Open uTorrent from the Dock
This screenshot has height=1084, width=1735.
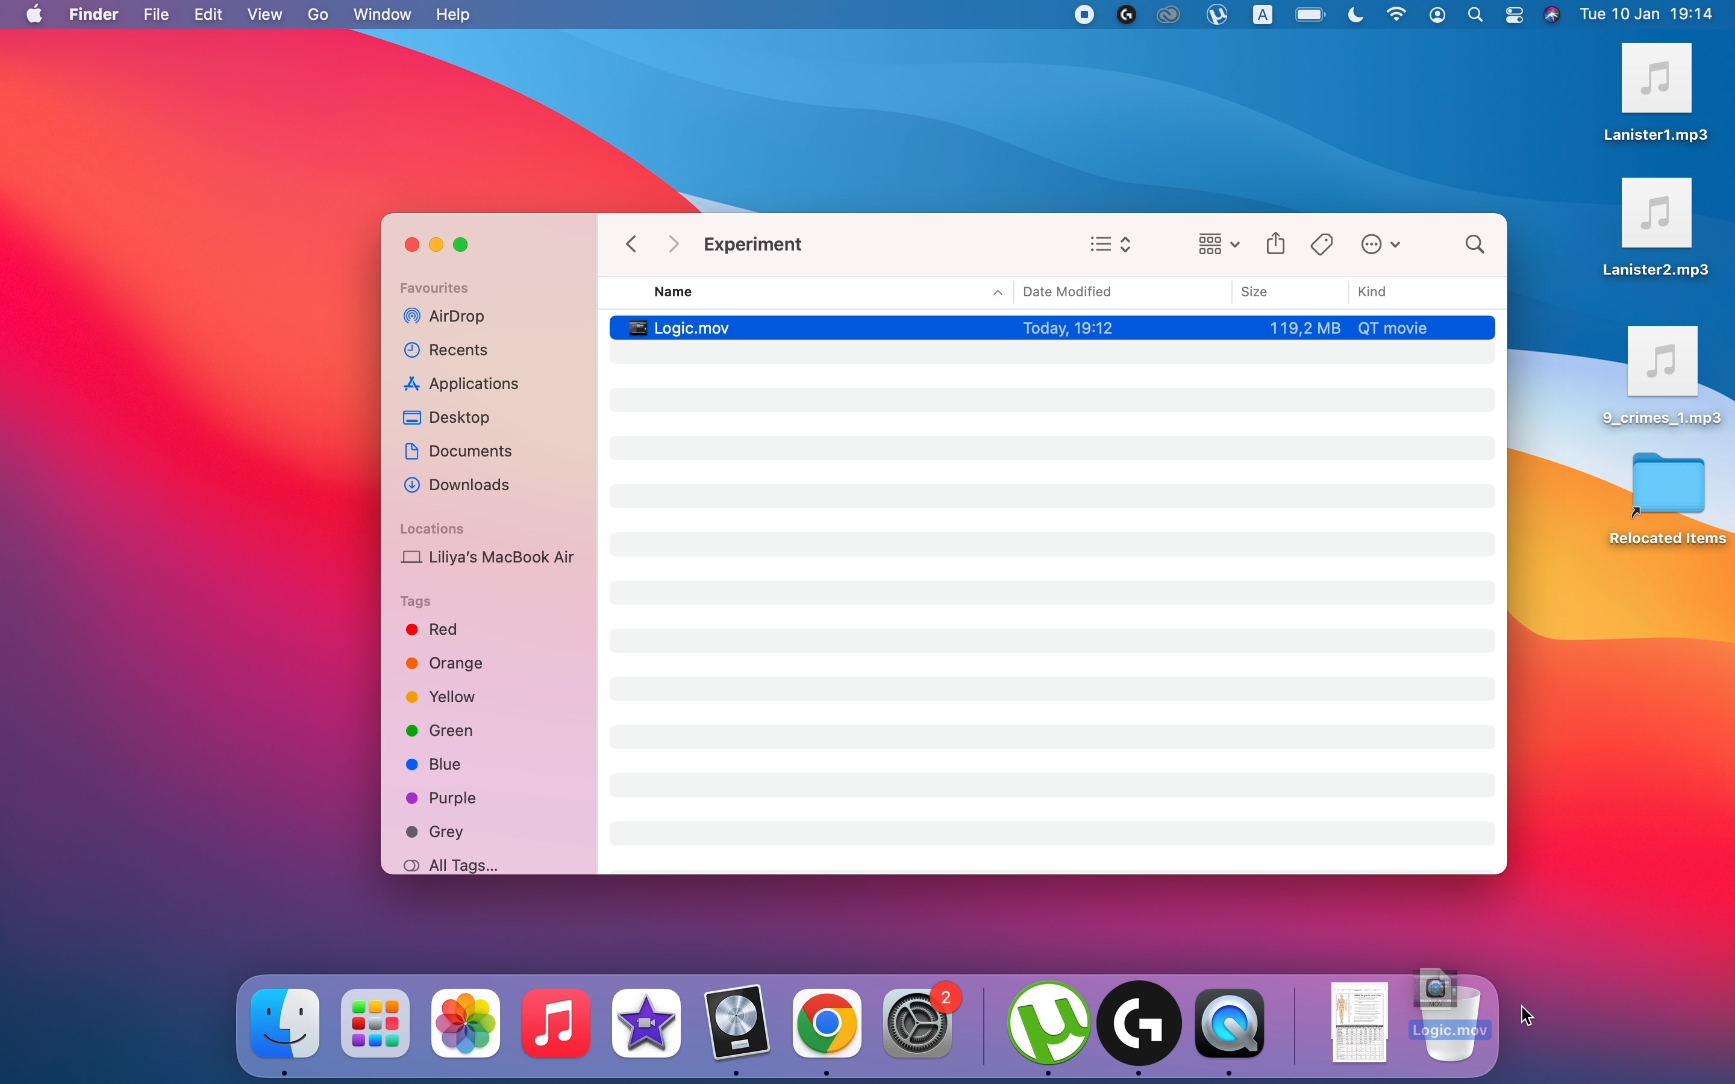(1049, 1024)
